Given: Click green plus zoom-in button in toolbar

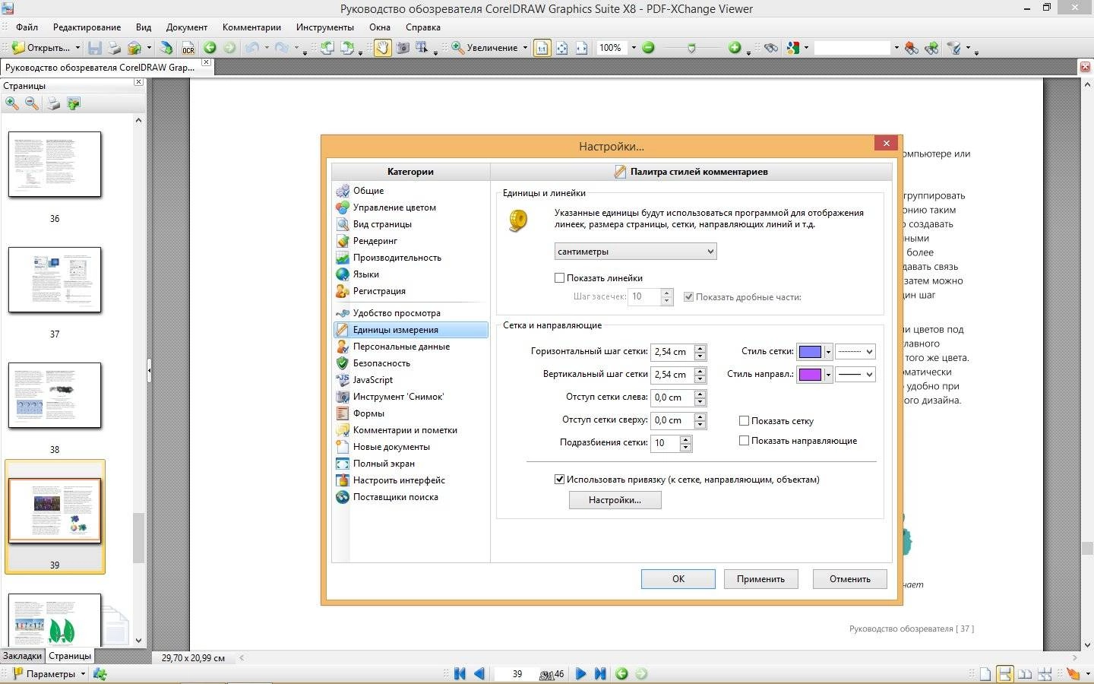Looking at the screenshot, I should 734,48.
